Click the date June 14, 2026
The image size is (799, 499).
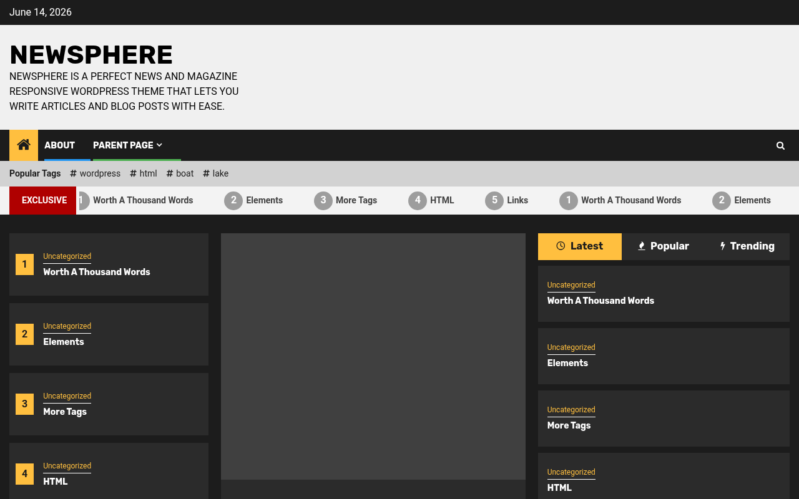pos(41,12)
